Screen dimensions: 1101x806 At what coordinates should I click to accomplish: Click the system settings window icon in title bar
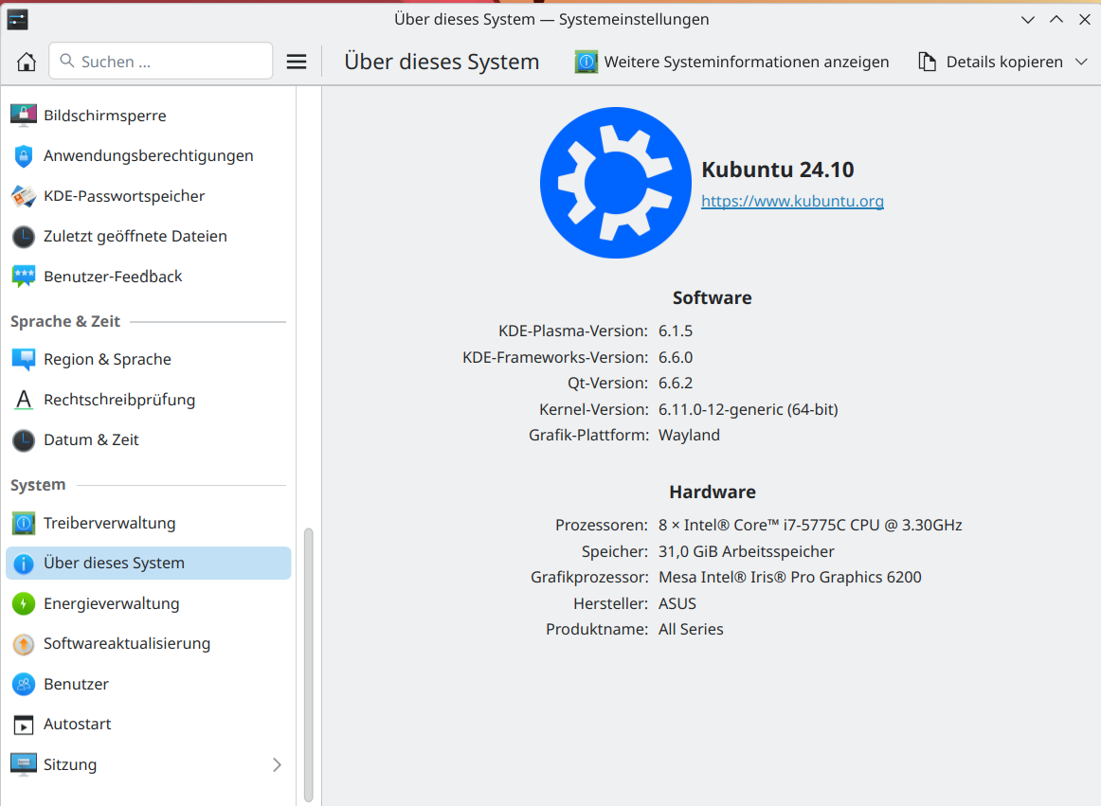17,20
